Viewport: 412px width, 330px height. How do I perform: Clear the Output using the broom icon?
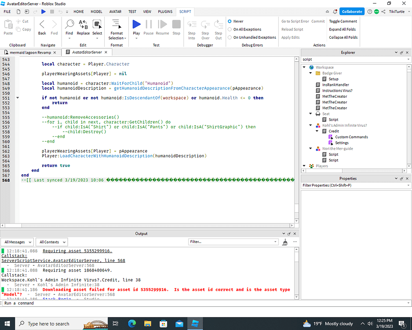[x=284, y=242]
